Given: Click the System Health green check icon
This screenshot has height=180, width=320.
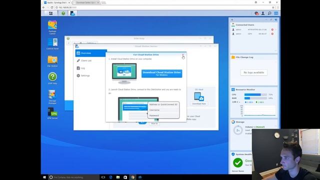Looking at the screenshot, I should click(x=238, y=162).
